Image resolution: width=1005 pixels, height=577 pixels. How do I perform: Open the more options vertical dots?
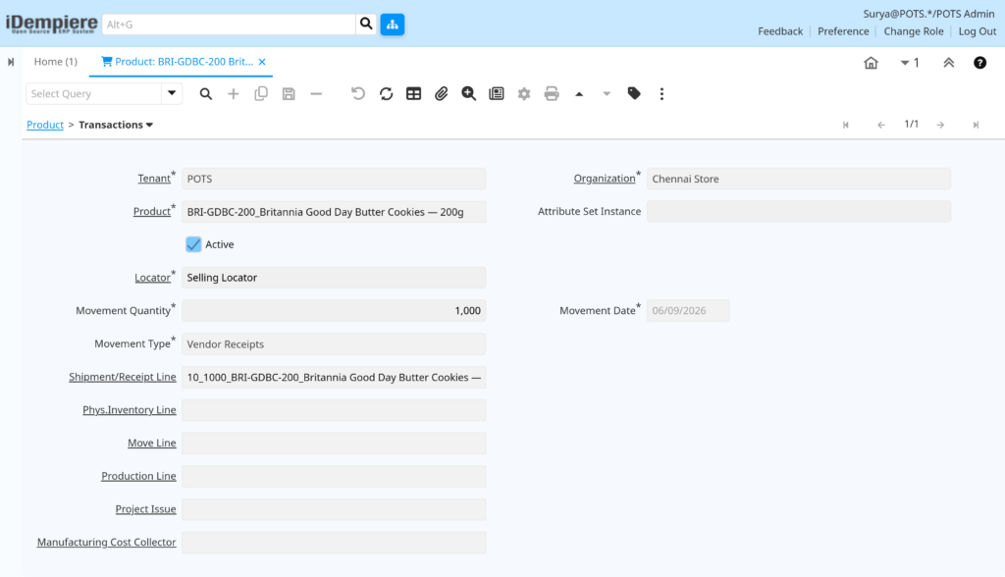[x=661, y=93]
